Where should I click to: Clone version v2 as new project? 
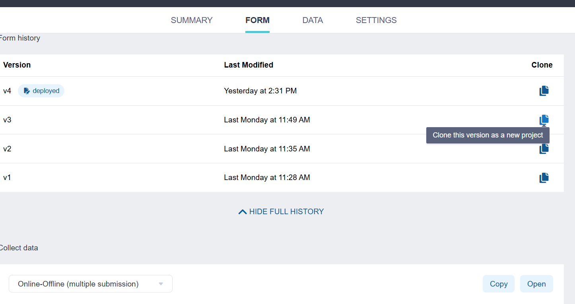pos(544,149)
